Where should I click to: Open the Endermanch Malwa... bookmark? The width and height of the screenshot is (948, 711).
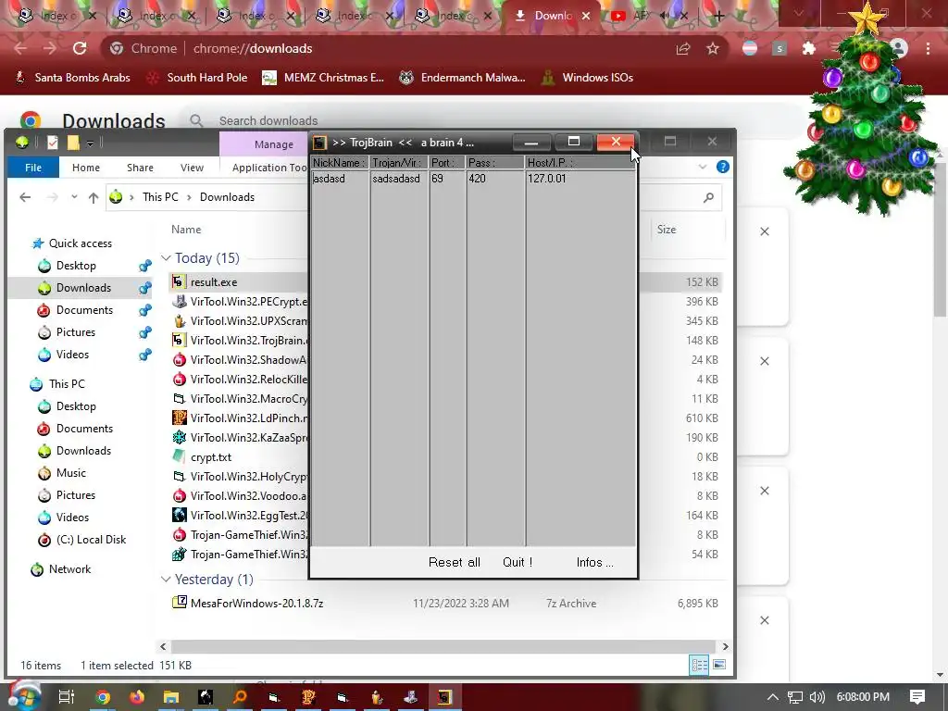pyautogui.click(x=463, y=78)
